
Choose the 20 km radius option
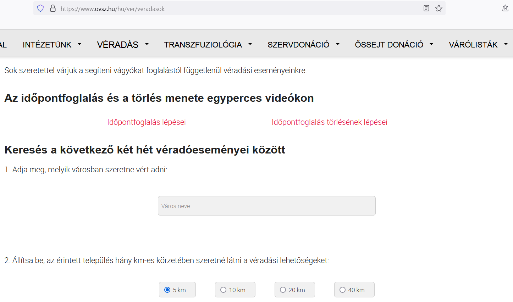coord(283,290)
